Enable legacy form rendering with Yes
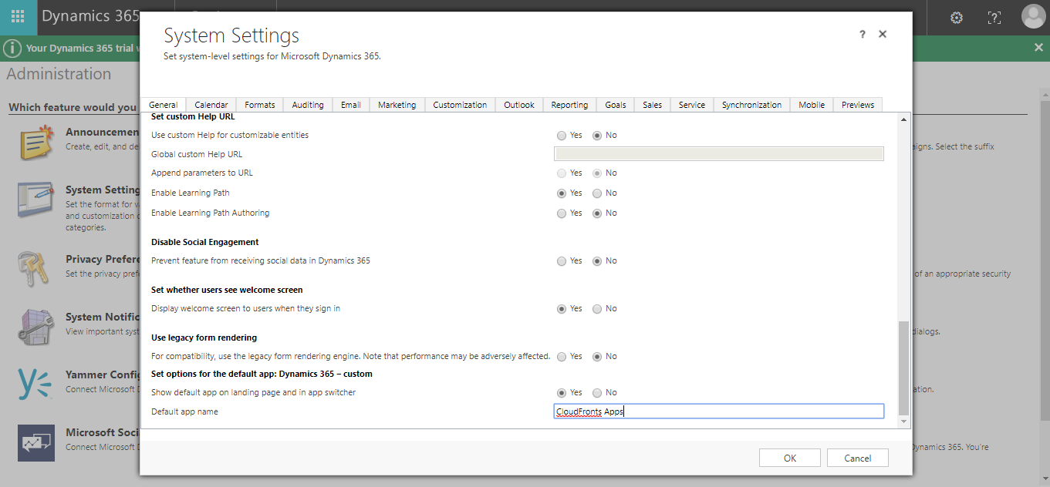 click(562, 357)
